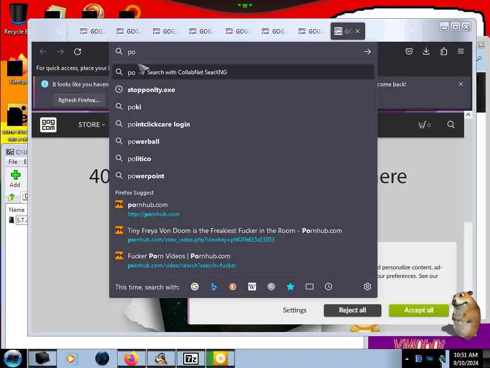Choose the 'powerpoint' suggestion
This screenshot has height=368, width=490.
pyautogui.click(x=243, y=175)
